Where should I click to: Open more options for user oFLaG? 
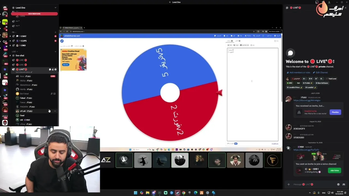click(x=55, y=111)
